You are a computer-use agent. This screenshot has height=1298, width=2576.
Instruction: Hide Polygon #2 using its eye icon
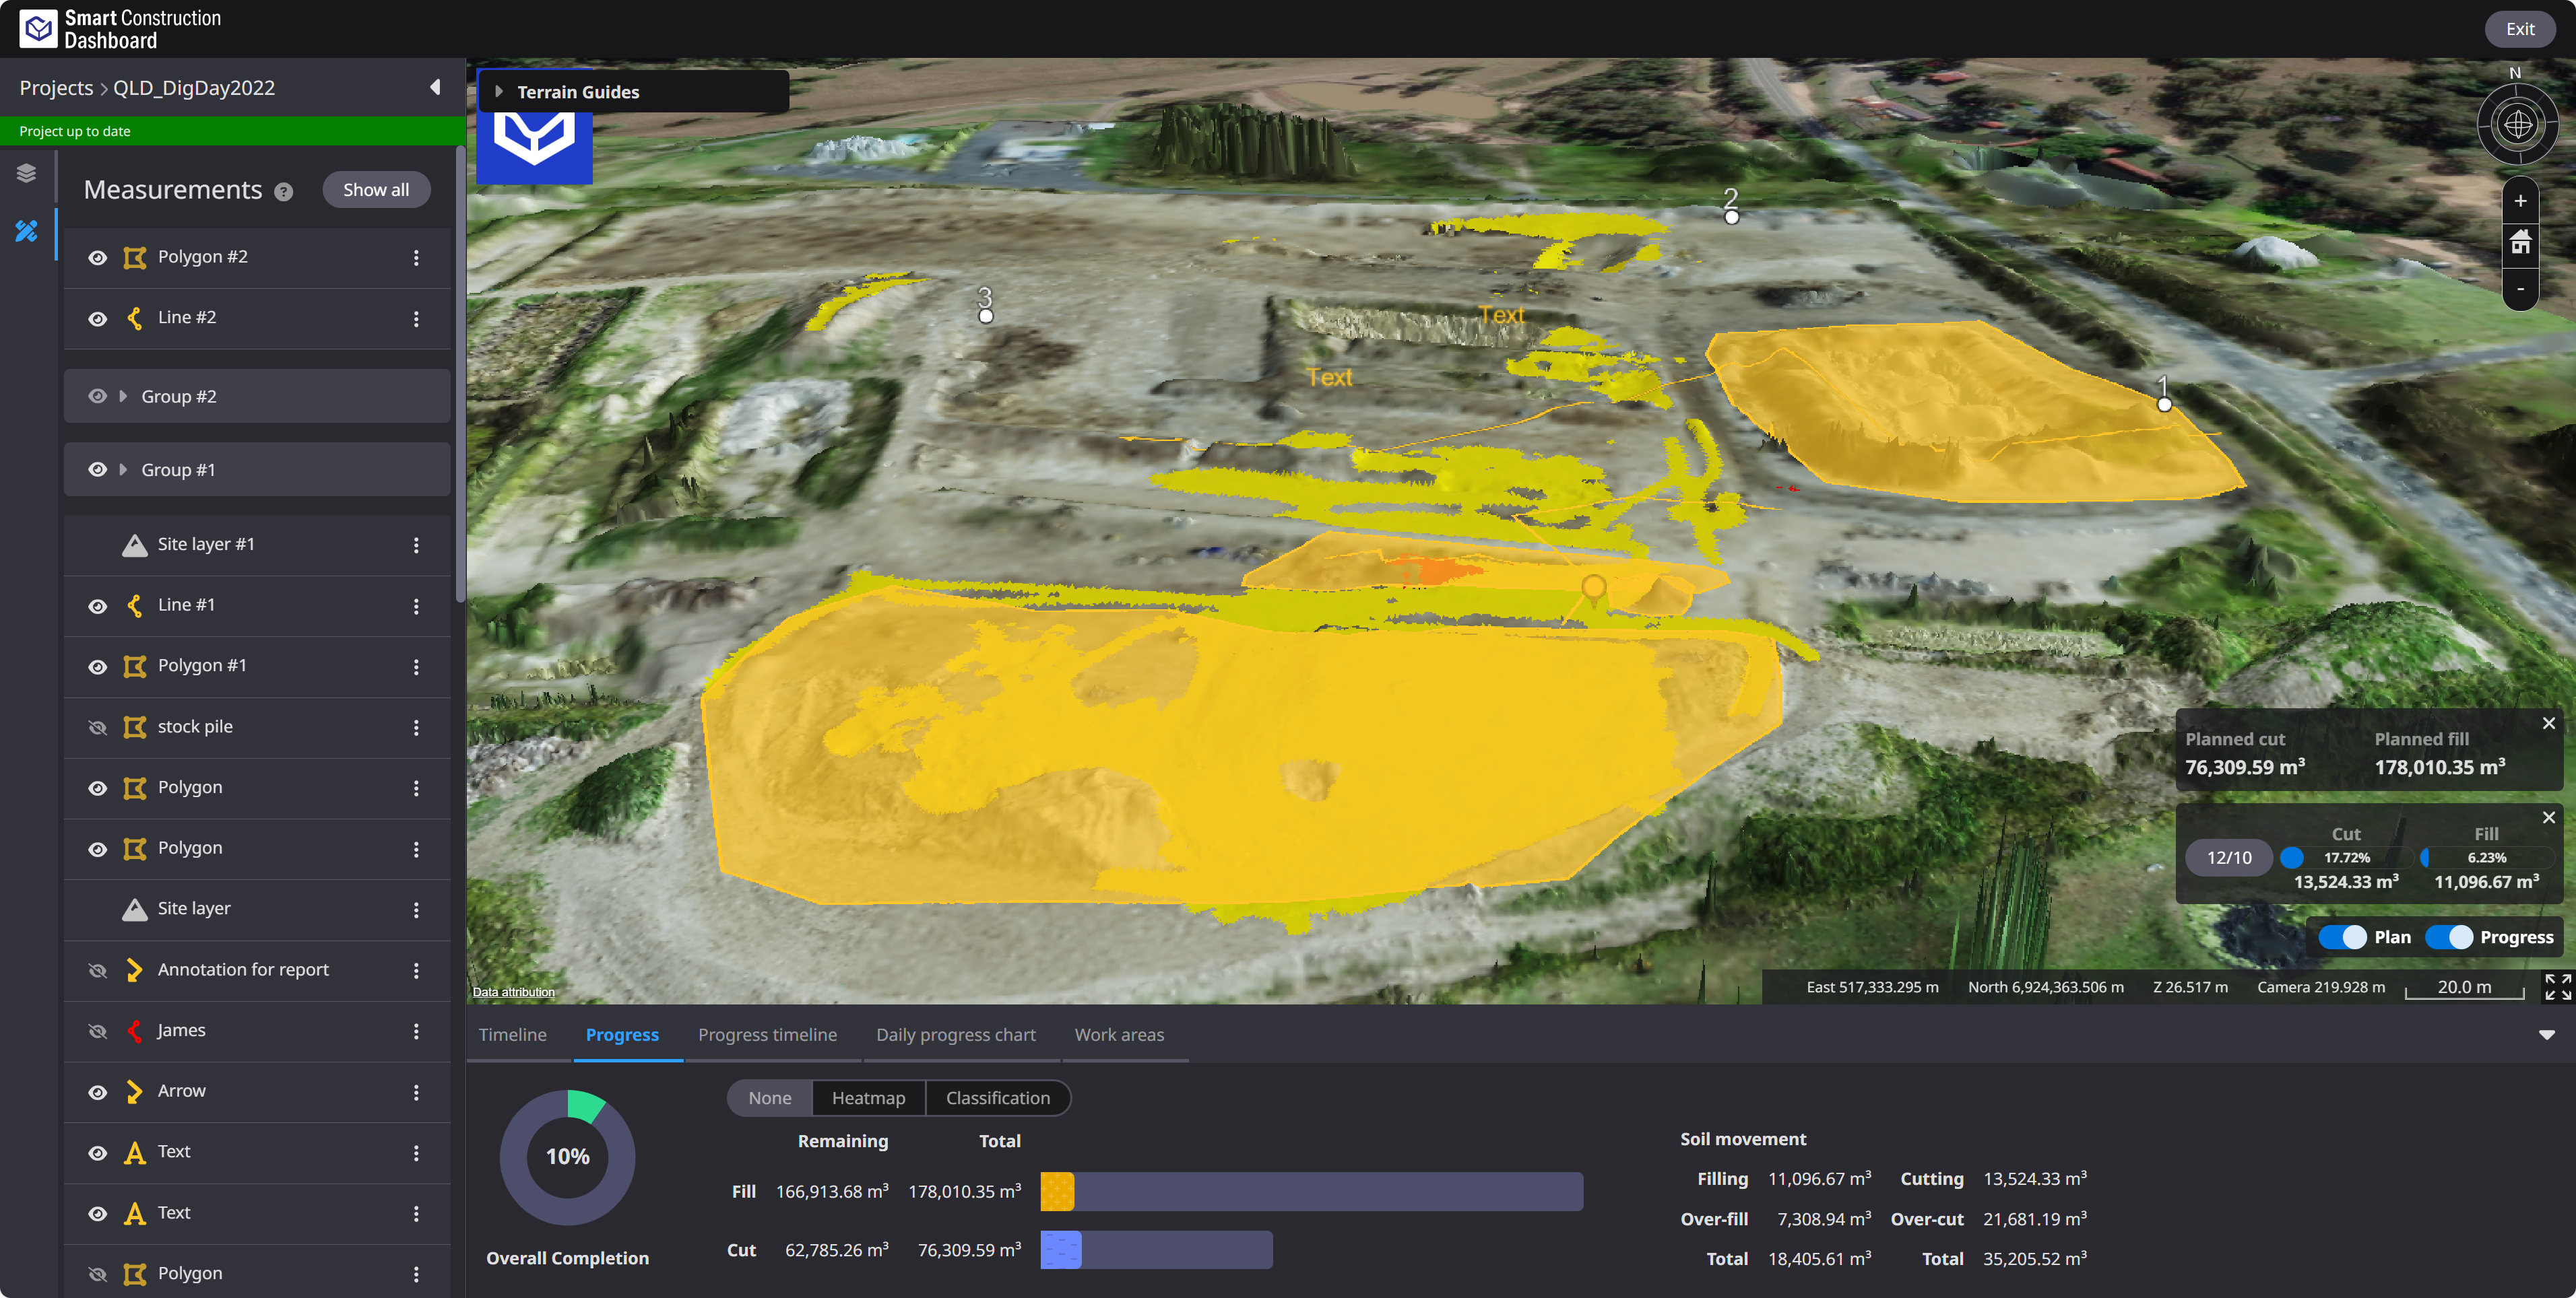pyautogui.click(x=97, y=258)
